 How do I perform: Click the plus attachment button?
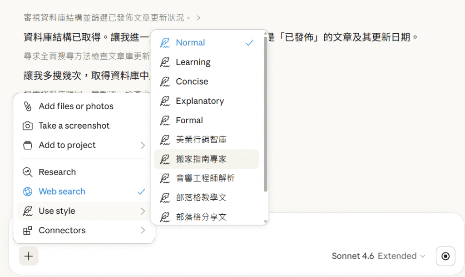tap(29, 256)
